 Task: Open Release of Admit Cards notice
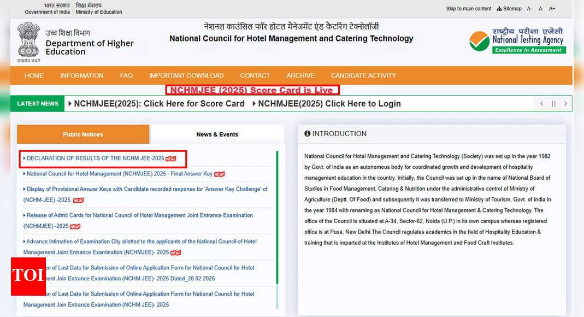(x=138, y=220)
